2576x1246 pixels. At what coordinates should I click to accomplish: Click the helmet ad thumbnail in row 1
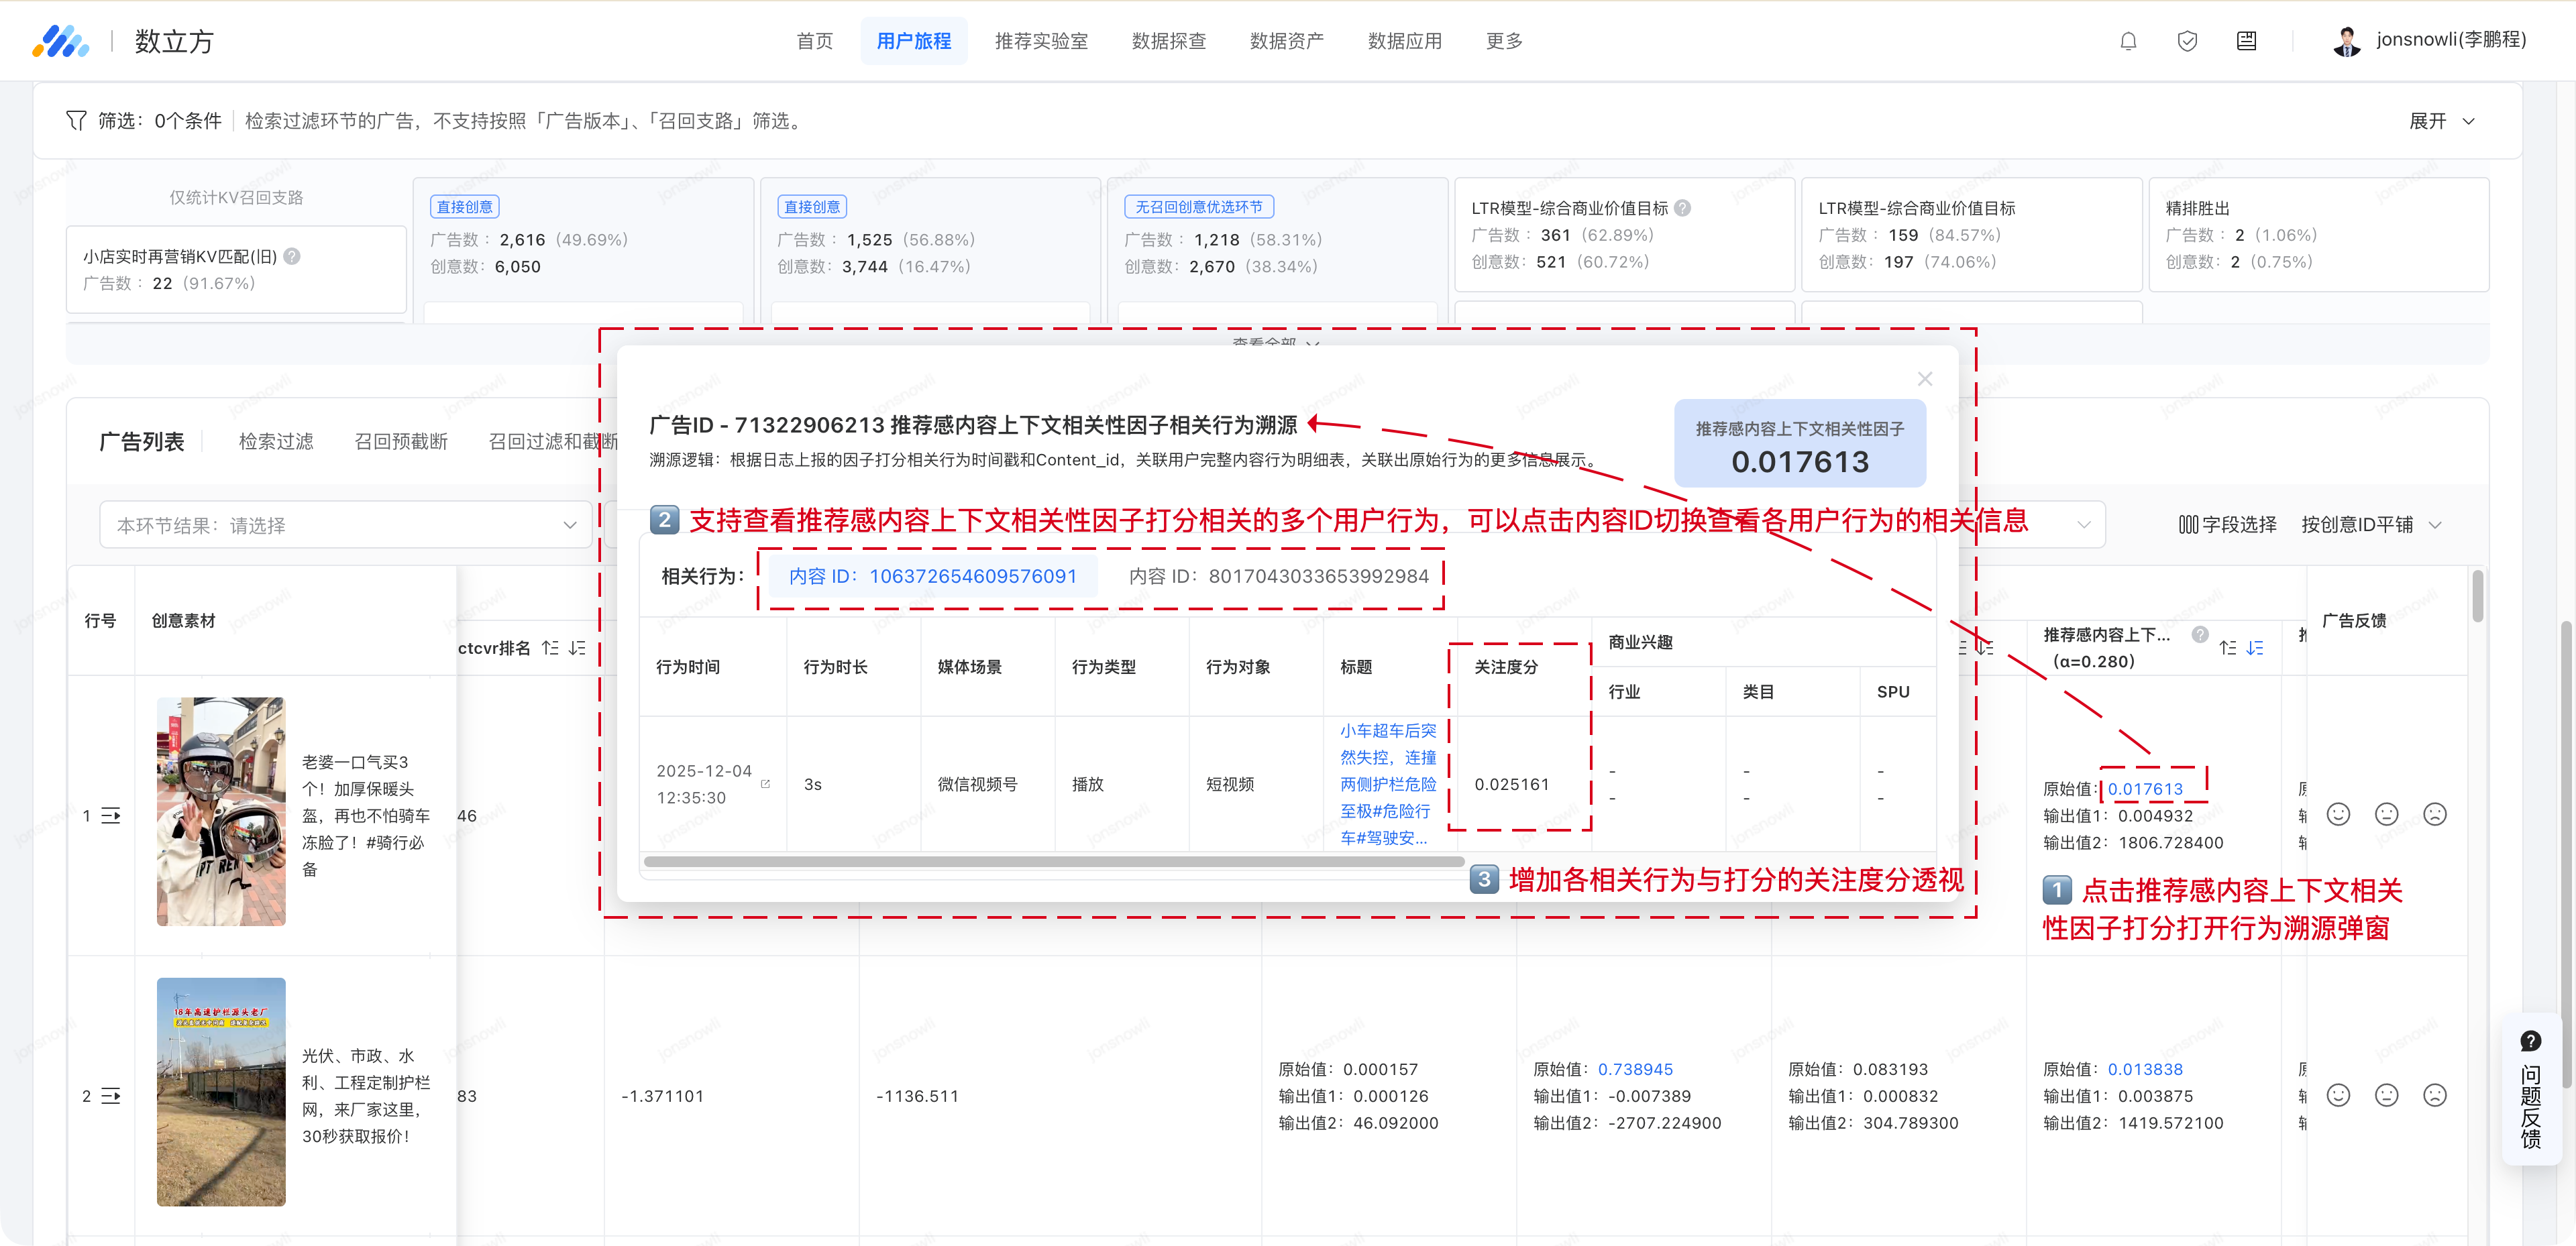pos(221,811)
